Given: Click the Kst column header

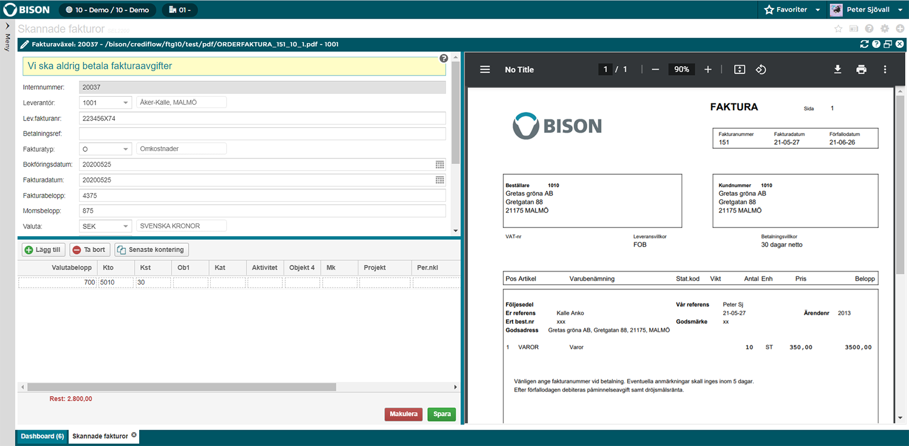Looking at the screenshot, I should coord(153,268).
